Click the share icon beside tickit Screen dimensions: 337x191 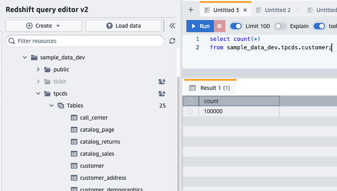click(161, 81)
